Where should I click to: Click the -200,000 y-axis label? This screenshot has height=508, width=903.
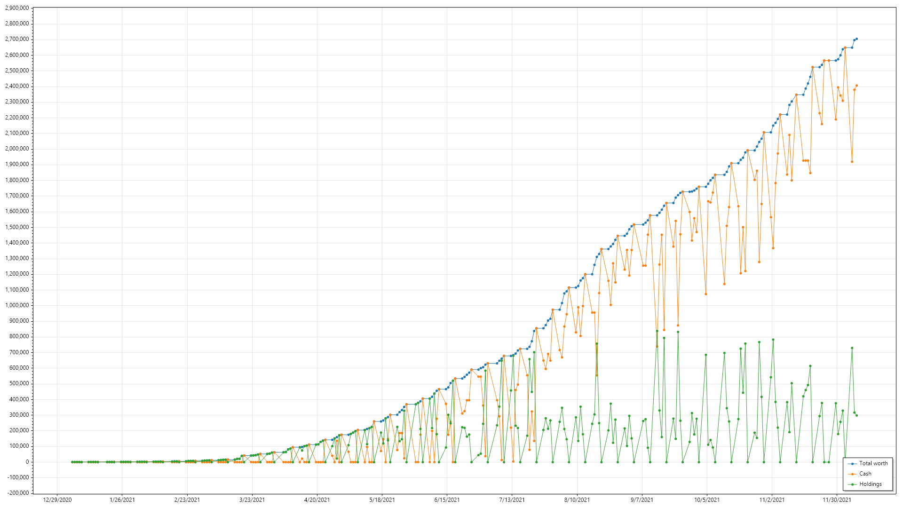click(18, 493)
